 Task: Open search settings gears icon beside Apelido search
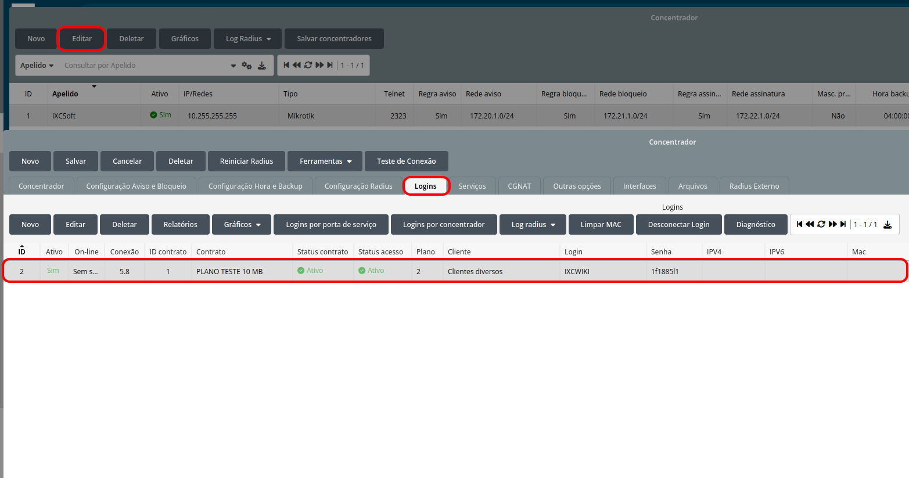tap(247, 66)
